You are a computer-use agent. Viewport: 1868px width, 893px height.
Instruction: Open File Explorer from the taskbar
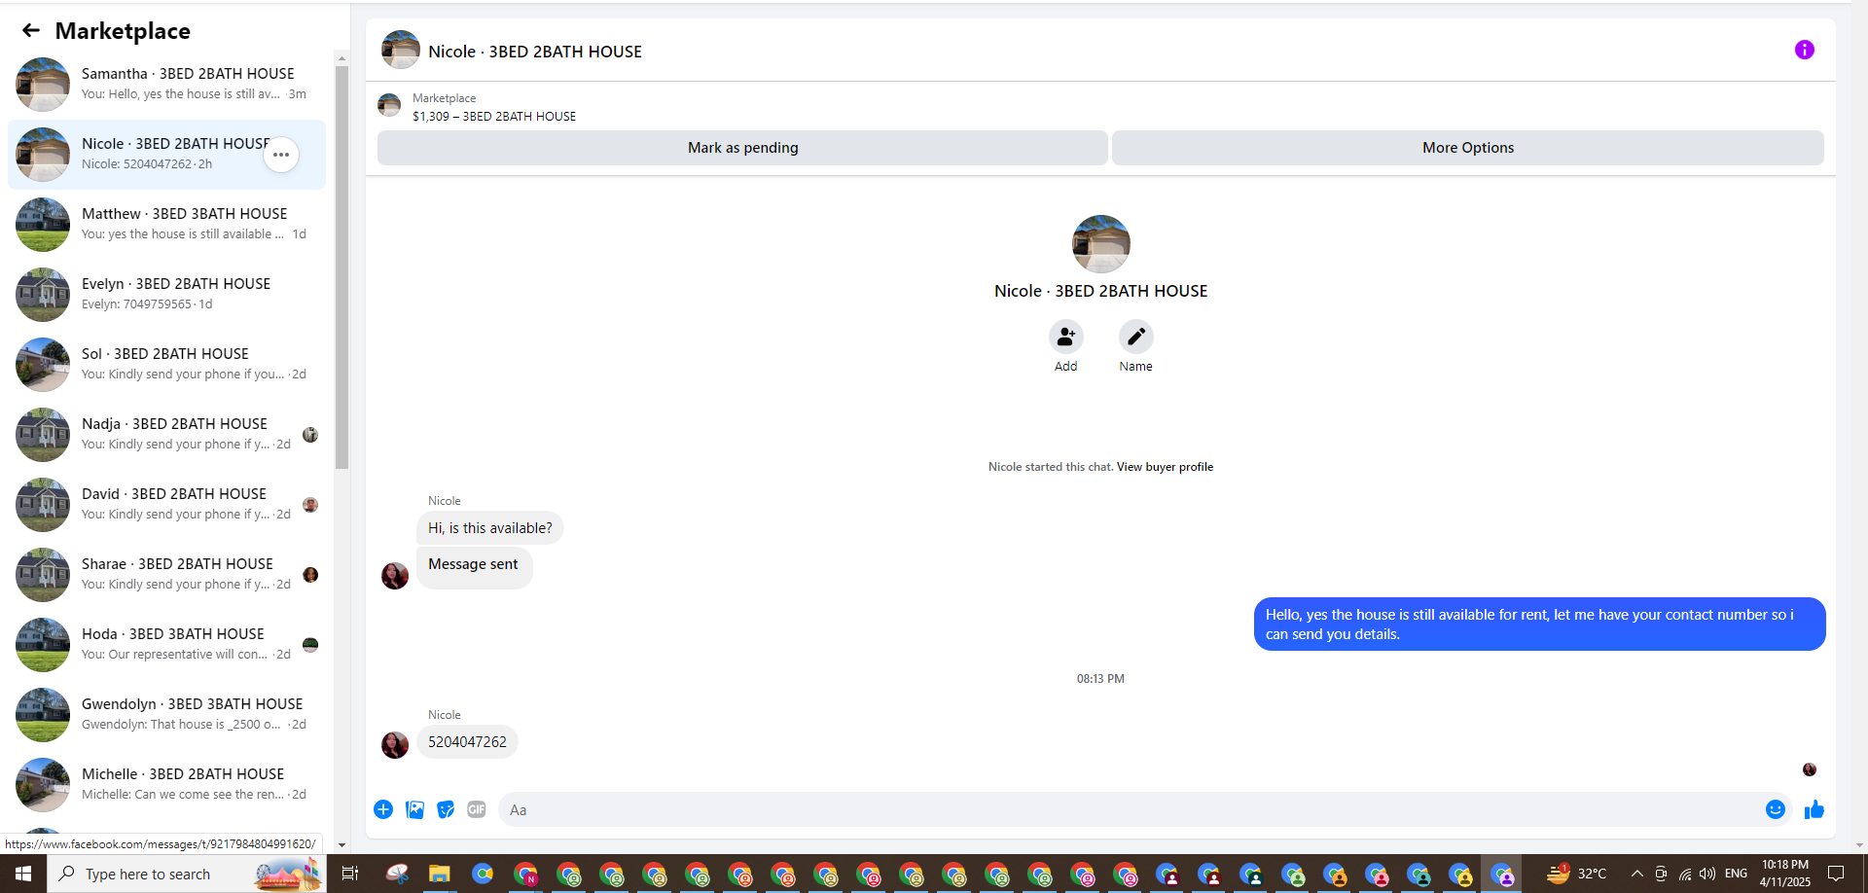pyautogui.click(x=440, y=874)
